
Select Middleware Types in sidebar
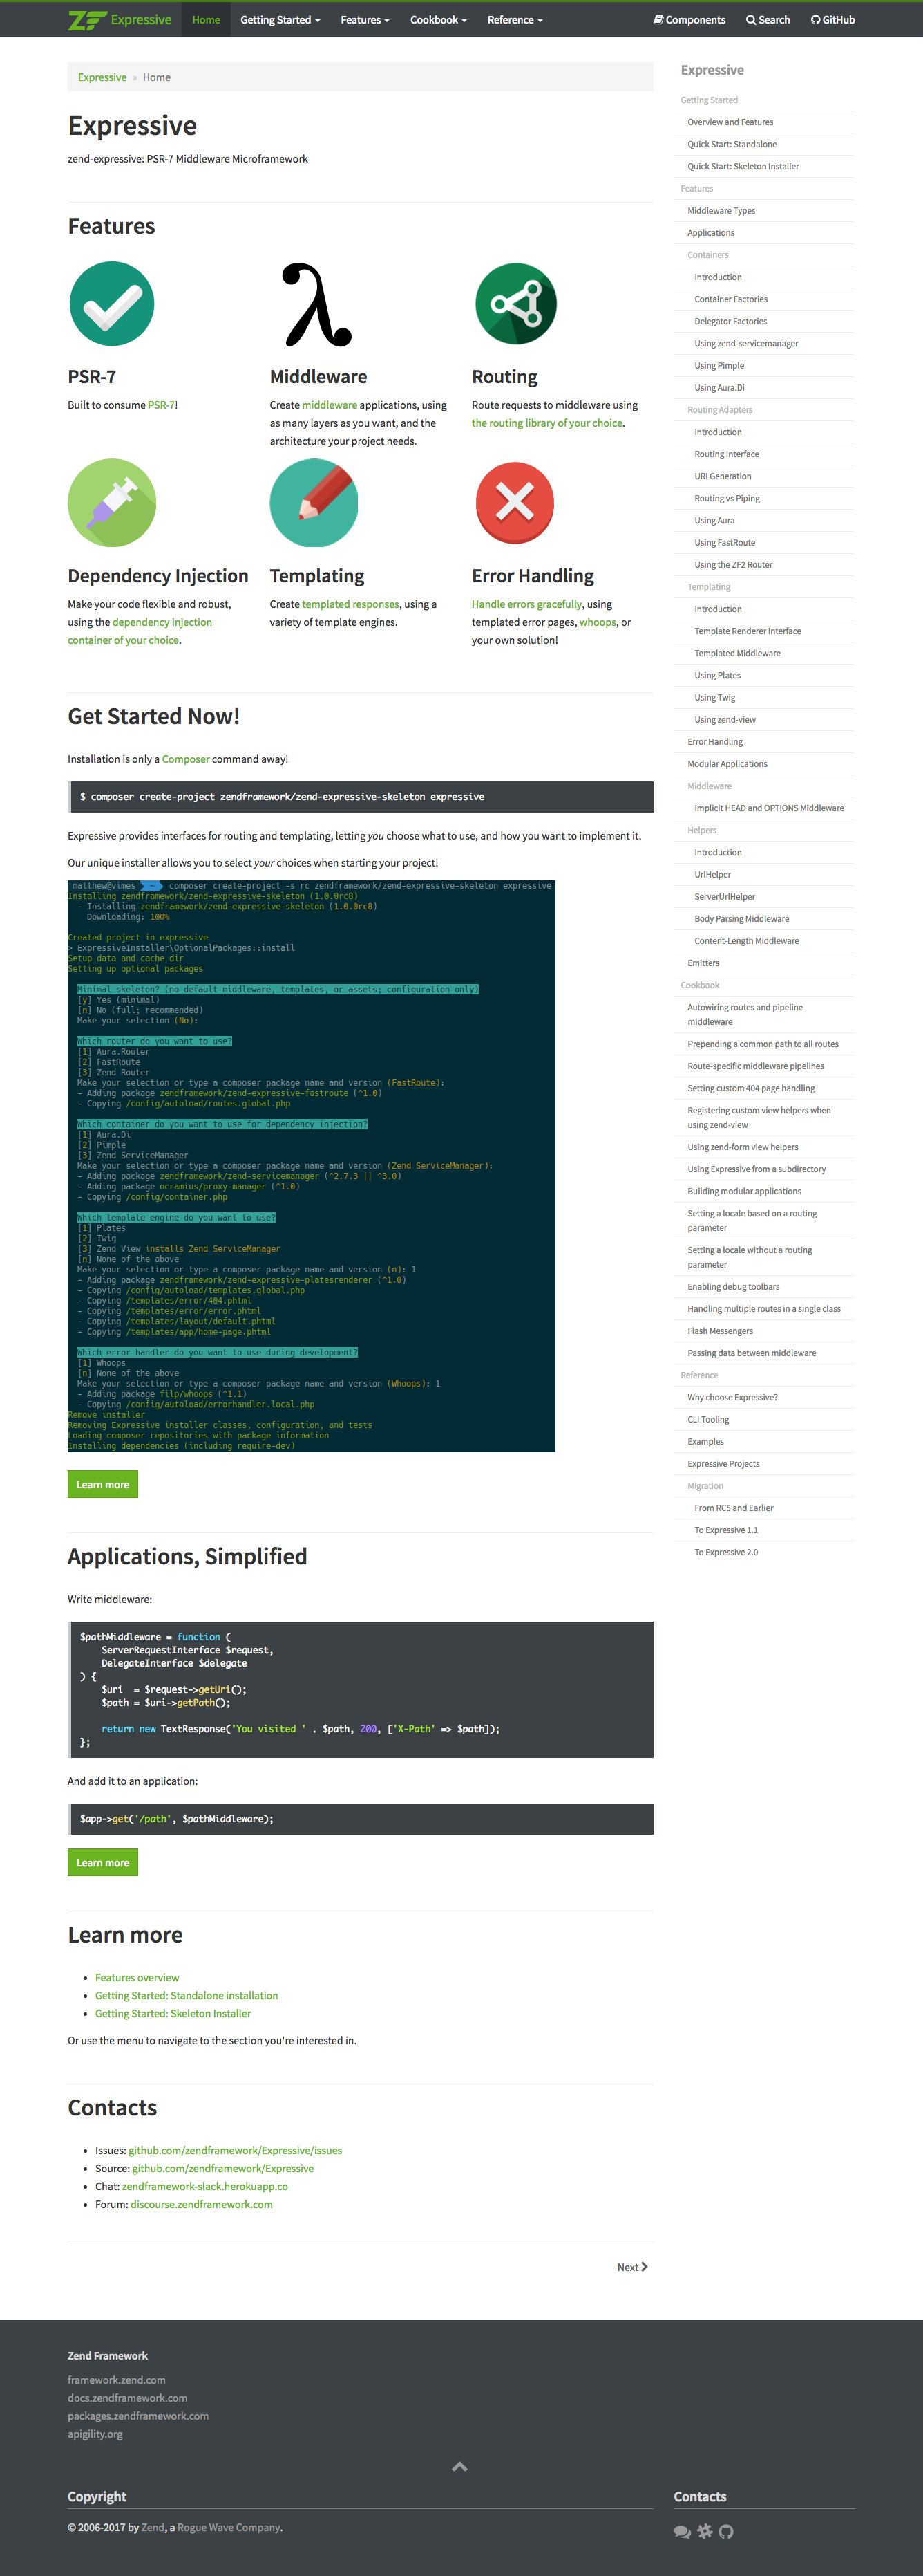(x=721, y=210)
